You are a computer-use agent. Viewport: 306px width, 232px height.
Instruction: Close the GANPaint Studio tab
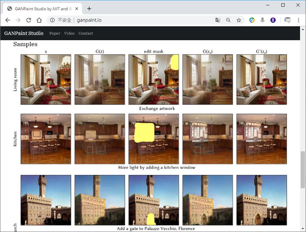click(x=76, y=8)
